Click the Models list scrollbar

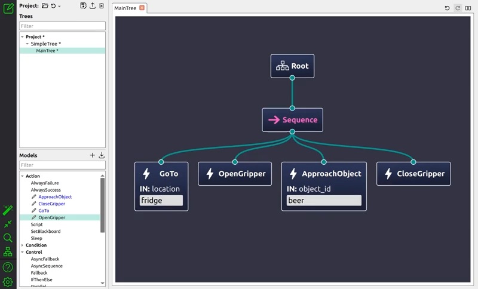pyautogui.click(x=103, y=203)
